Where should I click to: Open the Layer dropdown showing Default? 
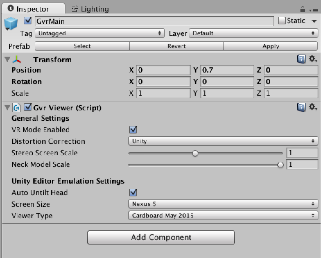pyautogui.click(x=254, y=33)
